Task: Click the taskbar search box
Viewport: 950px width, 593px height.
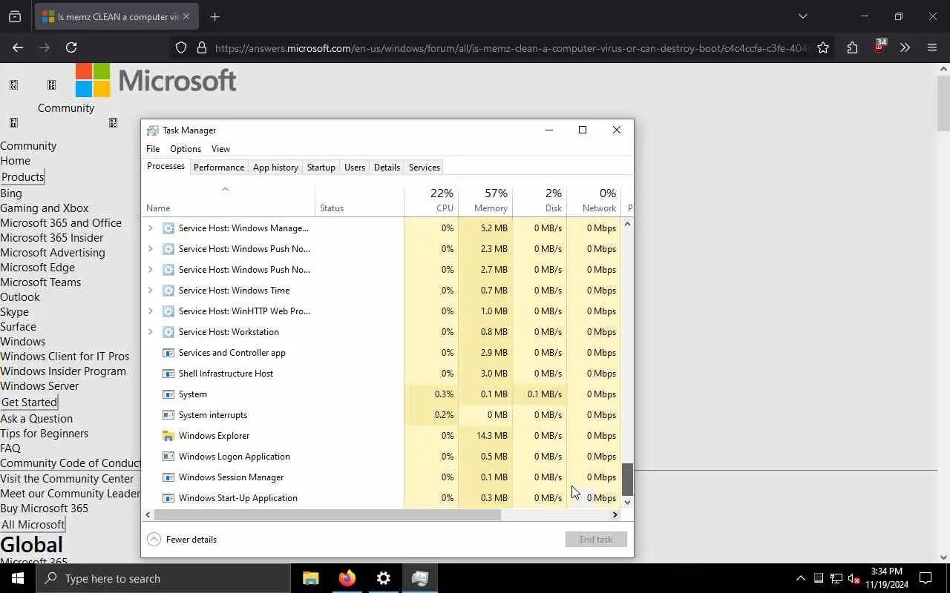Action: click(163, 578)
